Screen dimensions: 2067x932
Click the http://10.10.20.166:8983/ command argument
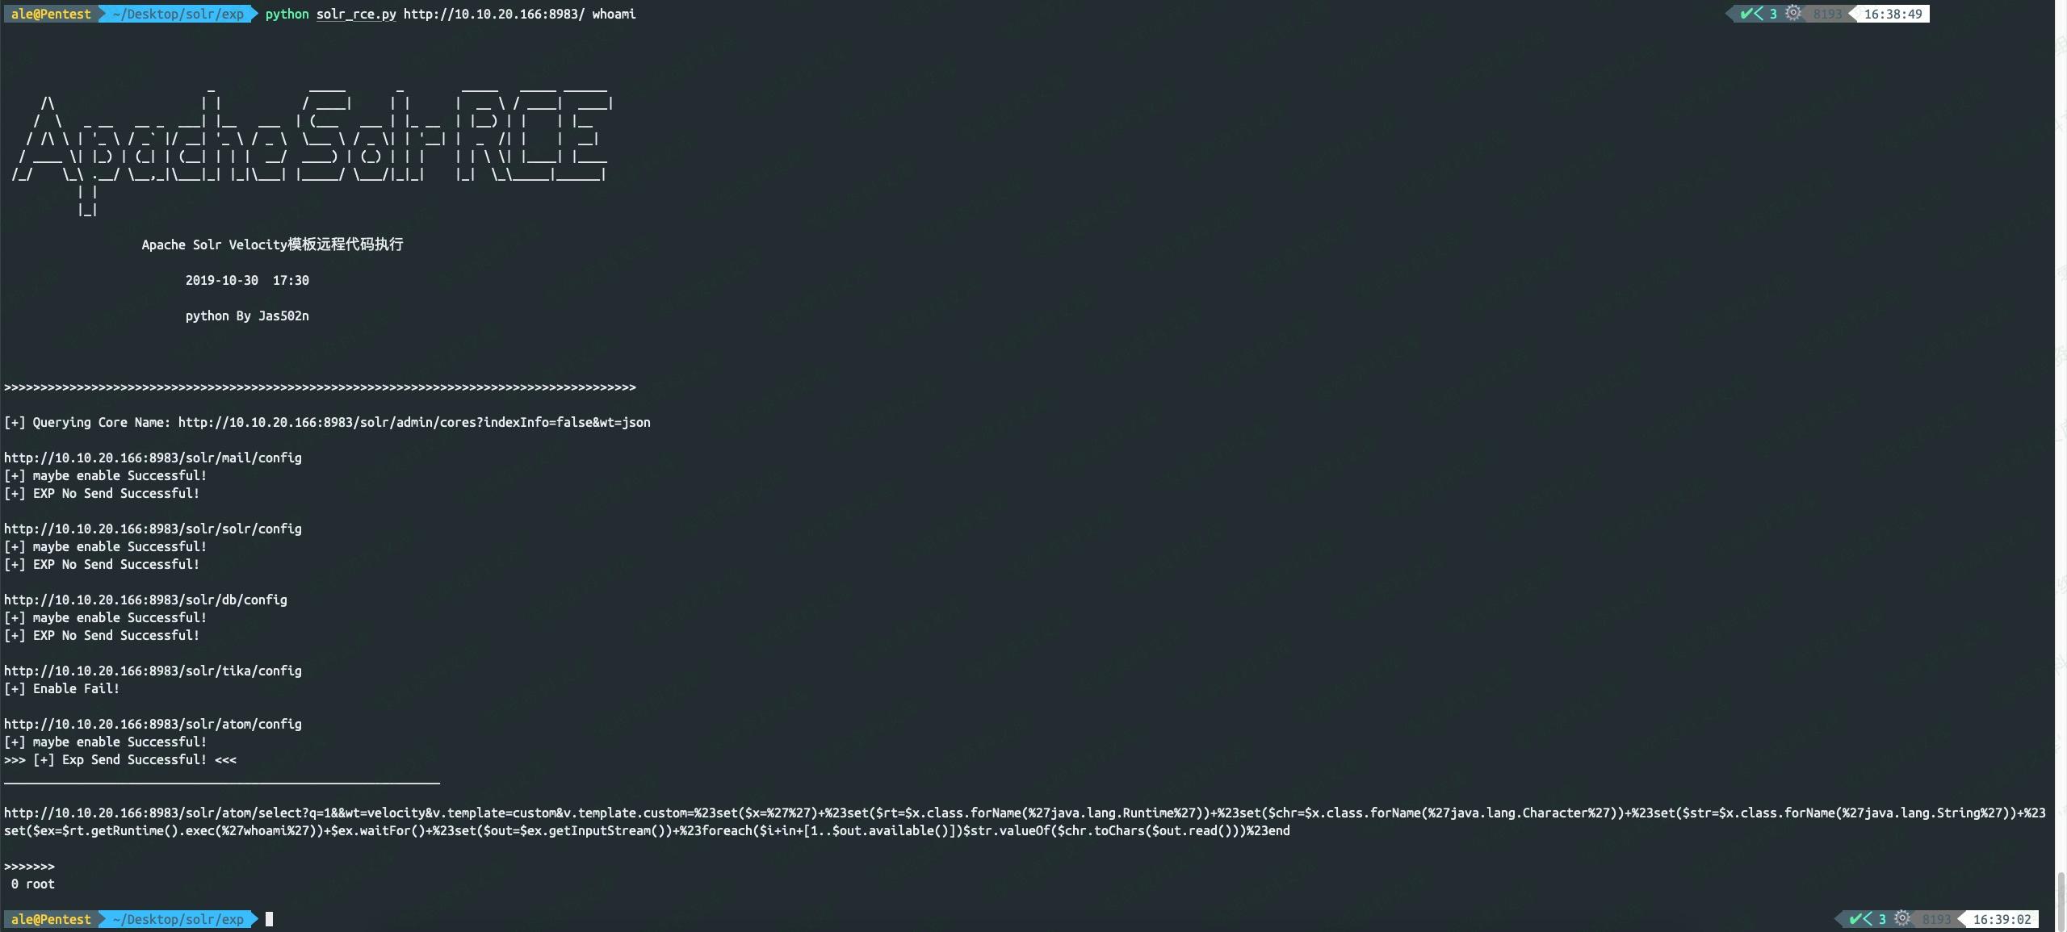(494, 14)
